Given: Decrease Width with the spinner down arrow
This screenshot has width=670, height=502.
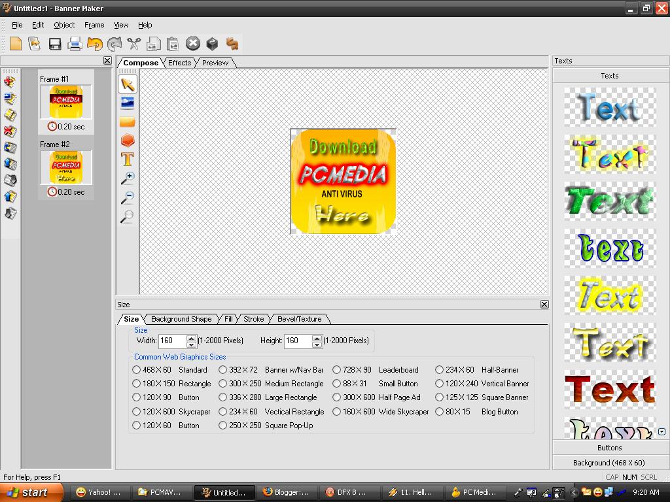Looking at the screenshot, I should point(192,344).
